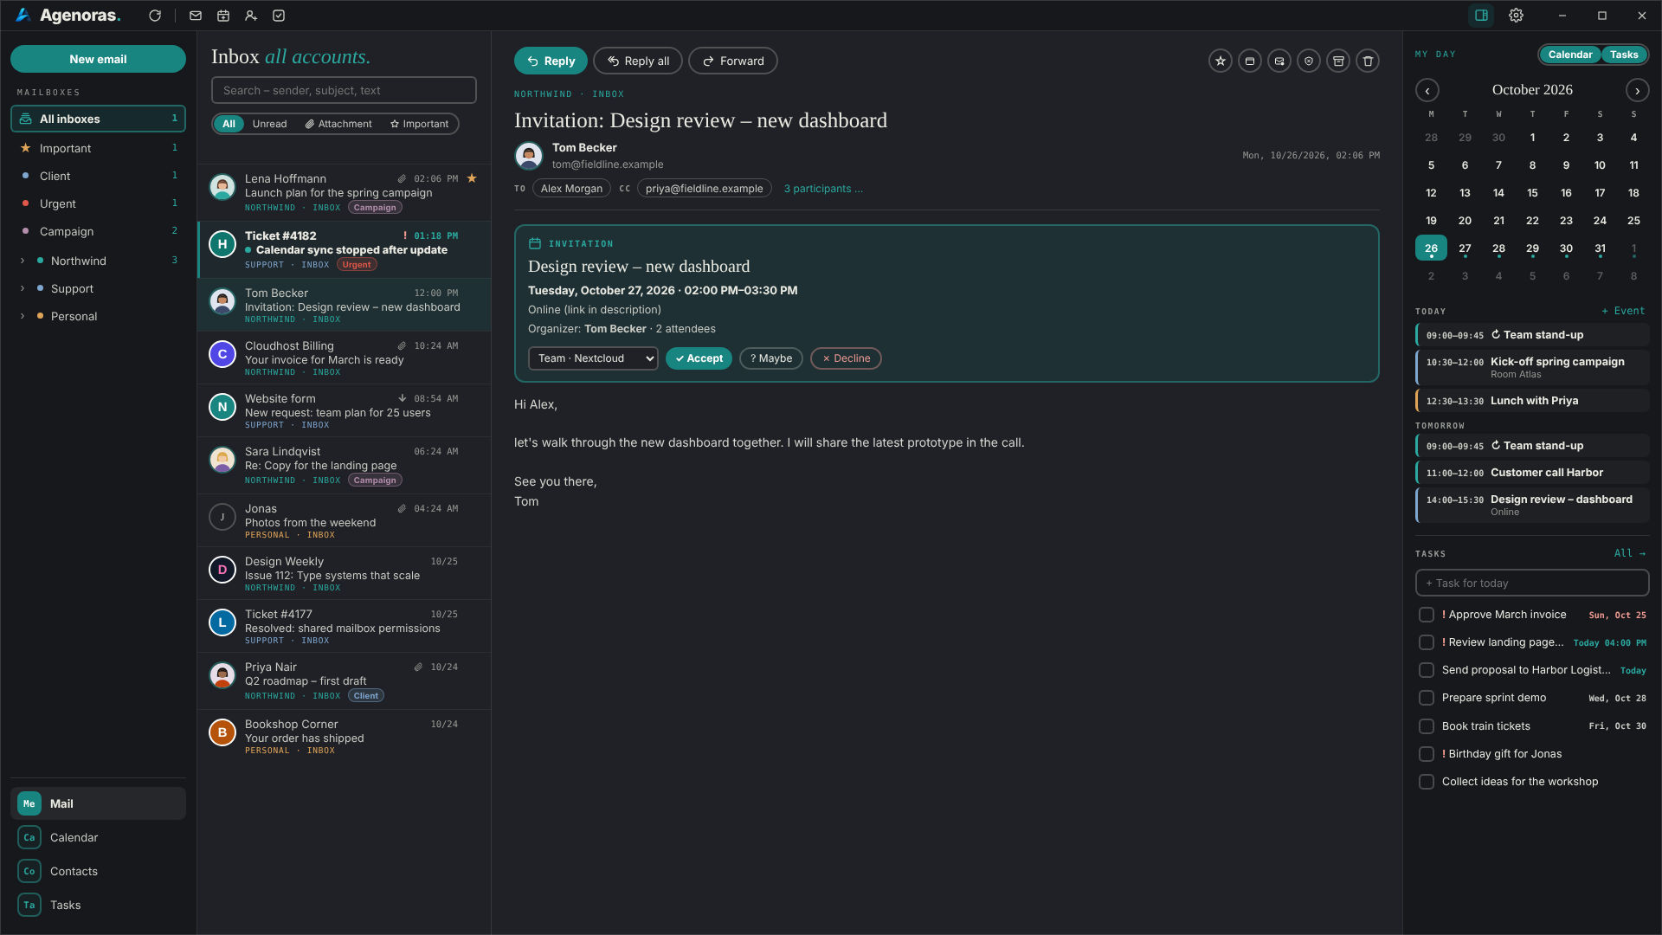1662x935 pixels.
Task: Open the 3 participants link
Action: (823, 189)
